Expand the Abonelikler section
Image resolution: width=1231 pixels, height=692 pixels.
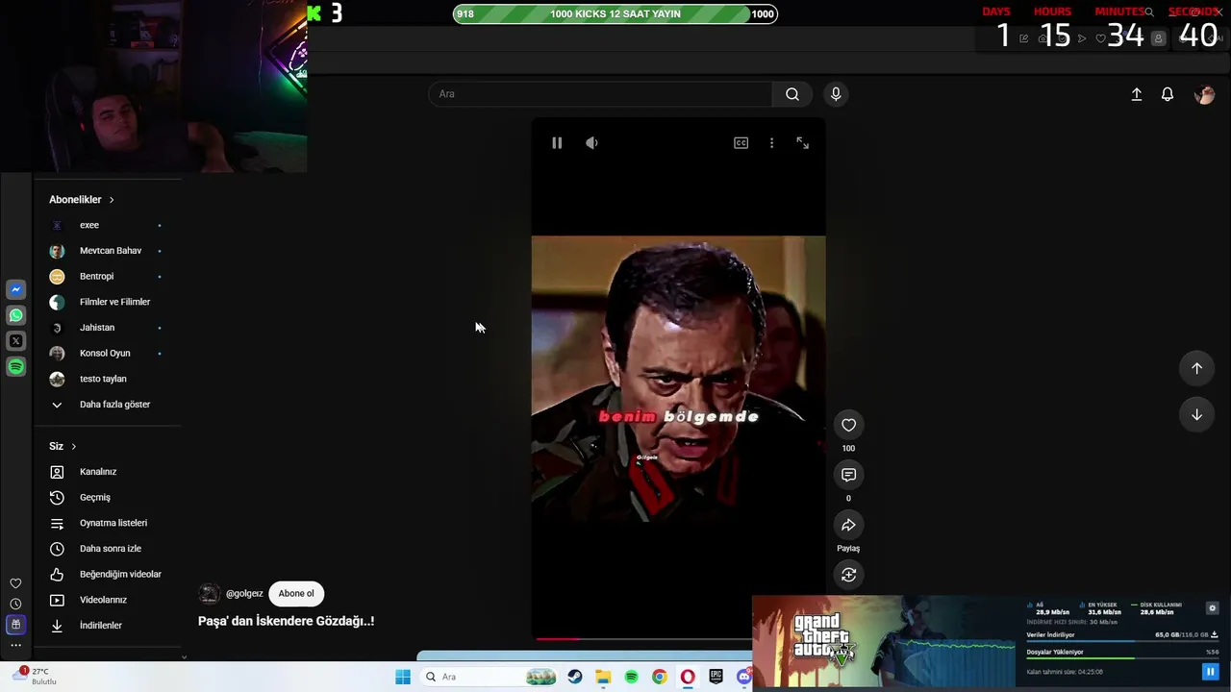pos(82,200)
